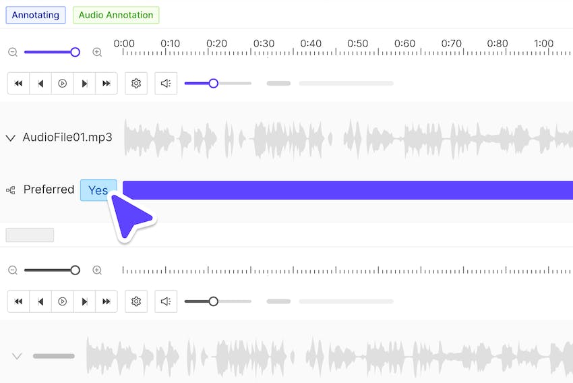Play audio in the bottom player
Viewport: 573px width, 383px height.
63,301
